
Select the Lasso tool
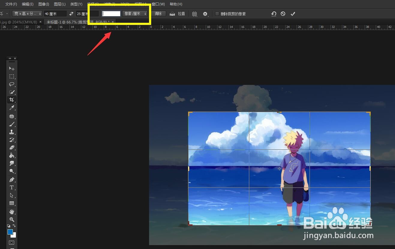12,84
